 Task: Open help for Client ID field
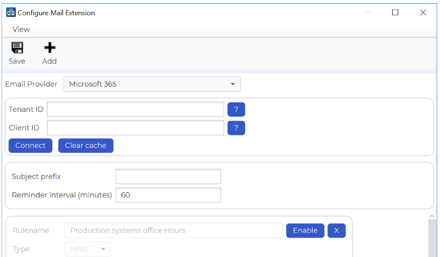pyautogui.click(x=236, y=128)
